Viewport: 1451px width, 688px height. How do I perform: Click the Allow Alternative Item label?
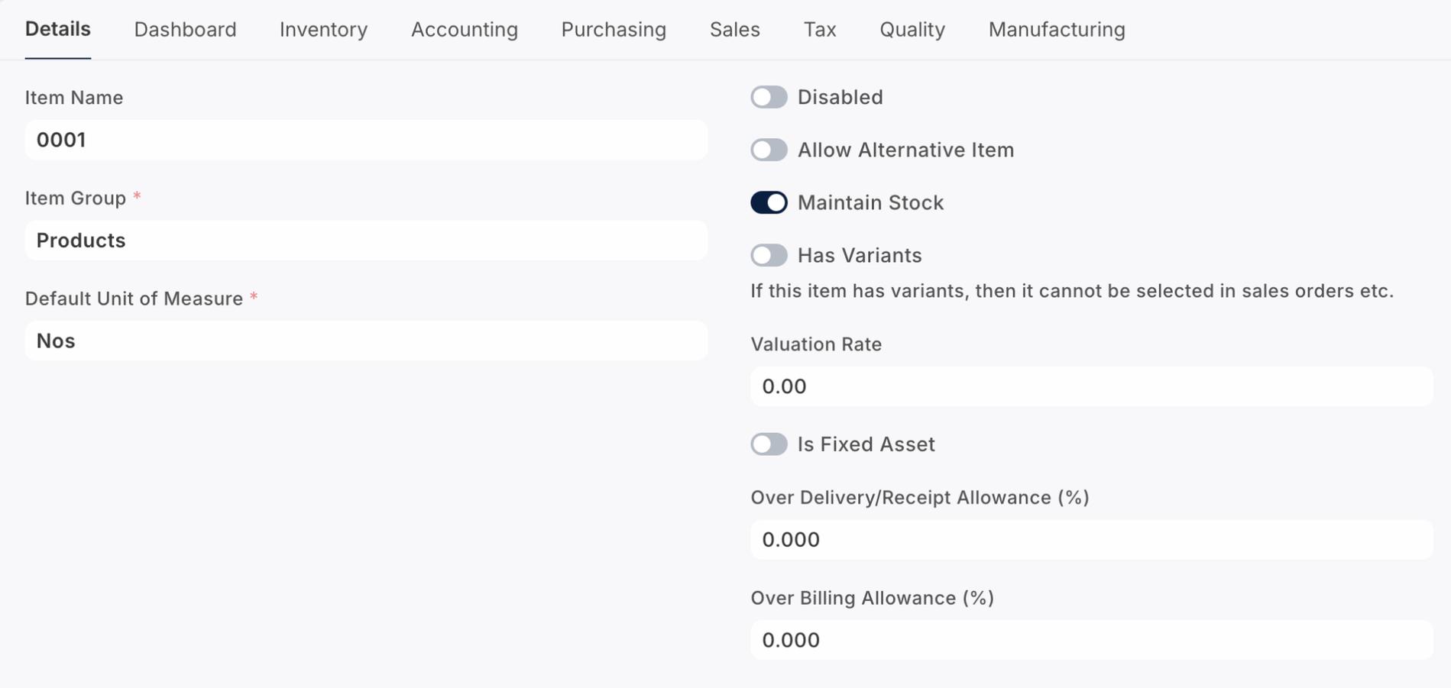point(906,150)
